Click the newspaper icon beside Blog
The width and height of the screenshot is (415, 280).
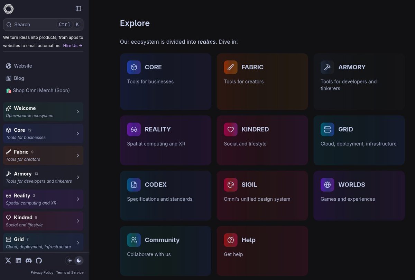point(9,78)
